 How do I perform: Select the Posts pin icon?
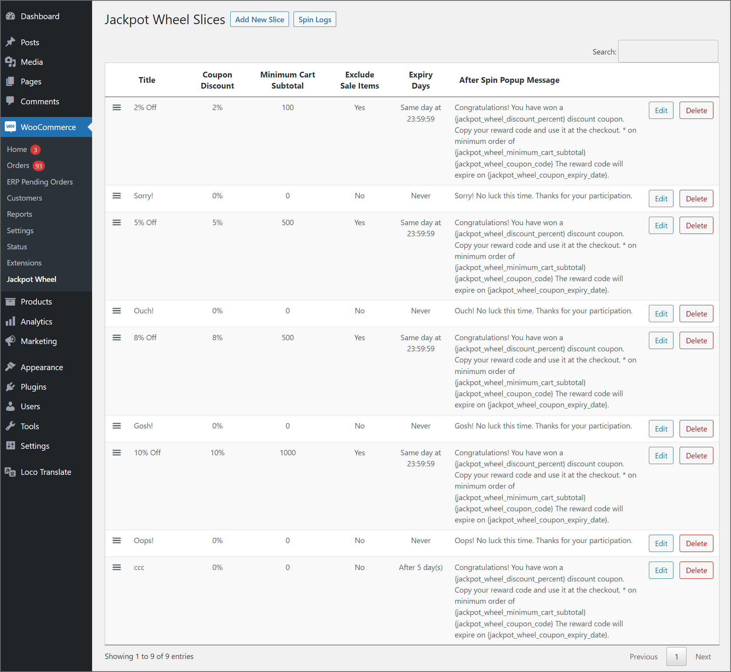point(11,42)
